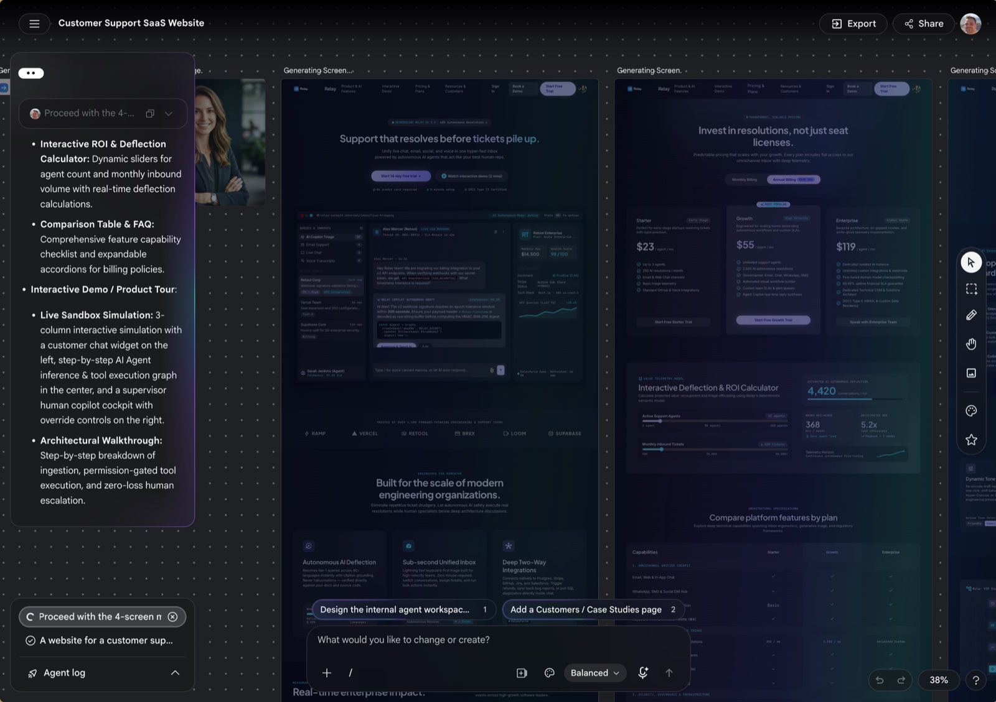The image size is (996, 702).
Task: Click the add screen icon in the prompt bar
Action: point(522,673)
